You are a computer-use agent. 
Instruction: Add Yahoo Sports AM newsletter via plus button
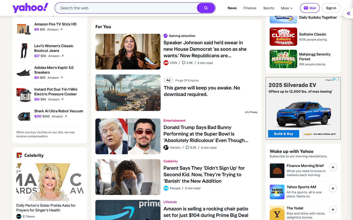pos(333,188)
